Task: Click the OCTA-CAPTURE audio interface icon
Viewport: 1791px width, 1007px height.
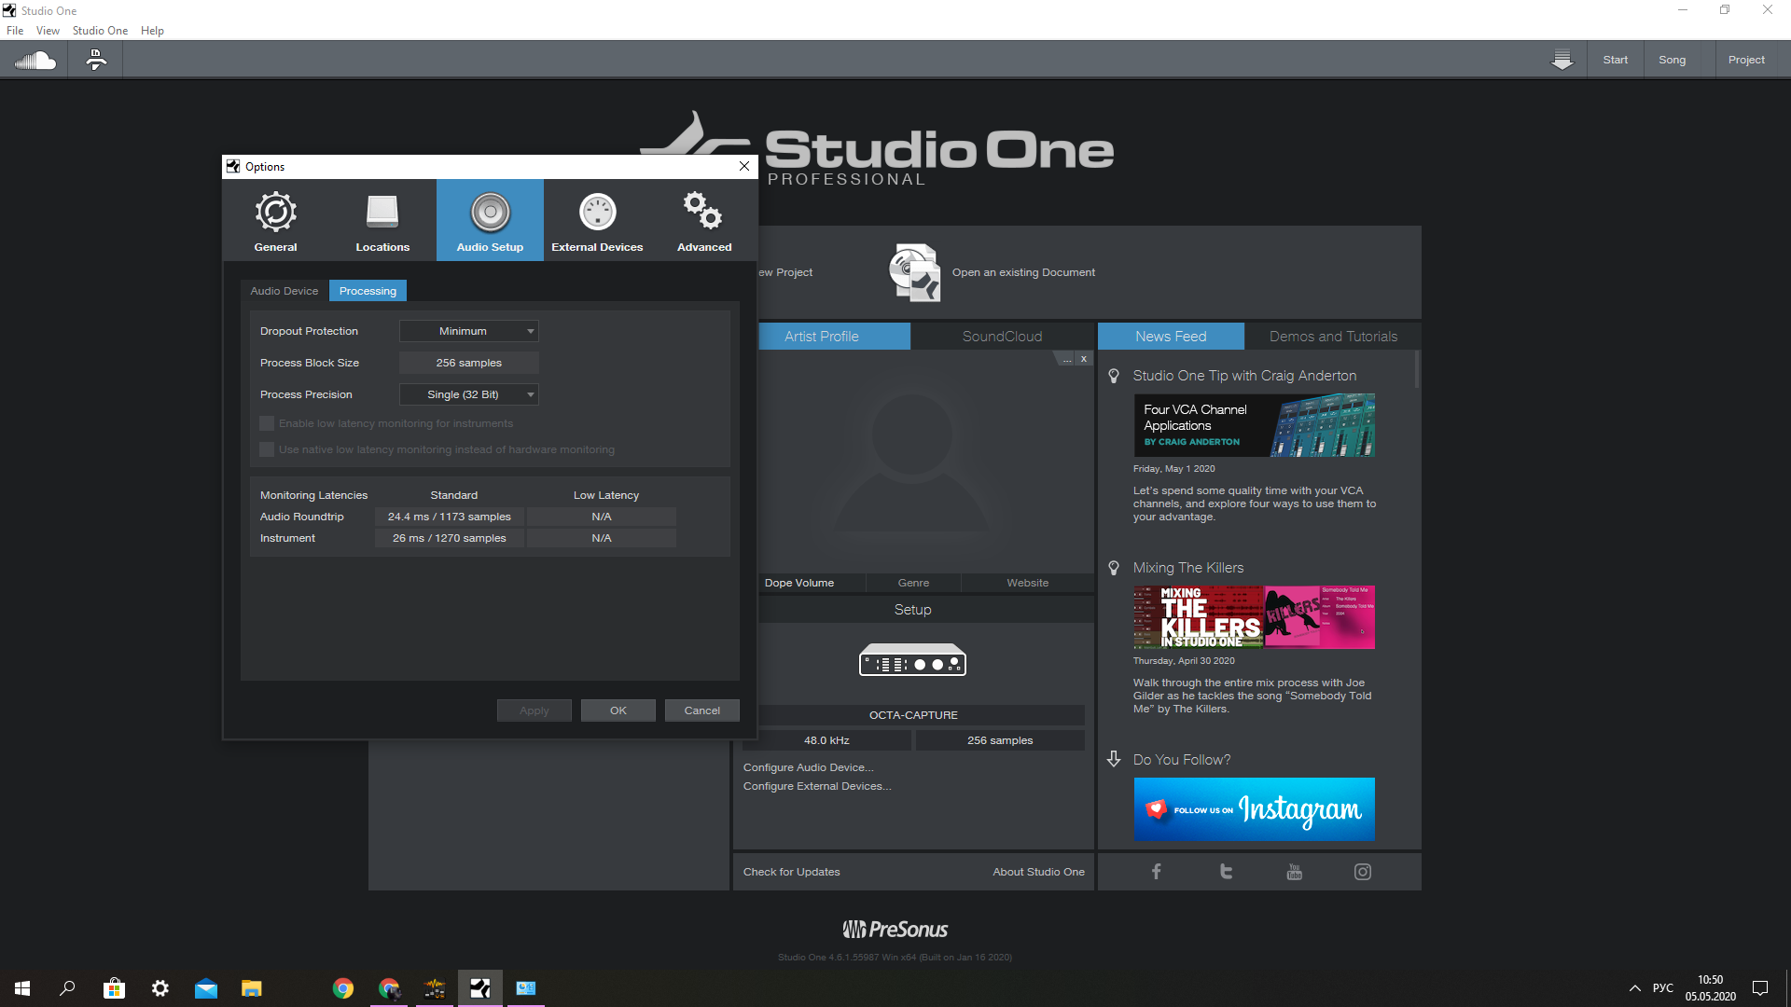Action: click(x=912, y=660)
